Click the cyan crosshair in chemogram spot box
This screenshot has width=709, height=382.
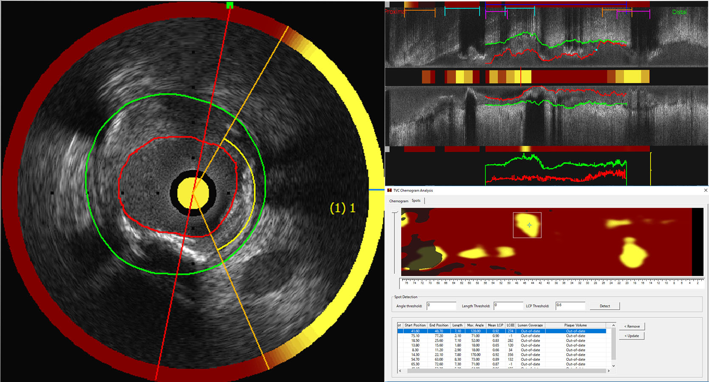pyautogui.click(x=529, y=225)
